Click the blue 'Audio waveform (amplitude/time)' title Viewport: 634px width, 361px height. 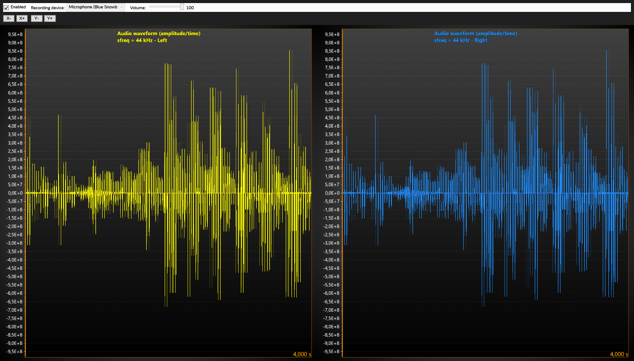[x=476, y=33]
